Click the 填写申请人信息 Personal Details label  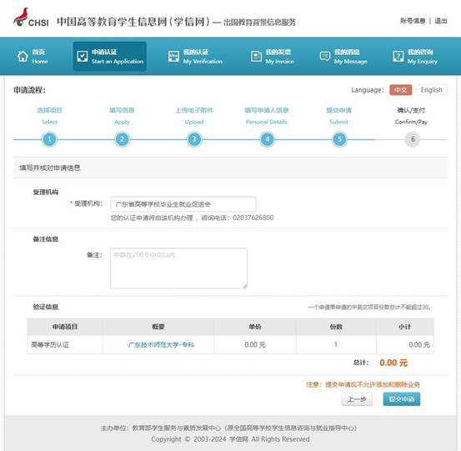(x=267, y=116)
